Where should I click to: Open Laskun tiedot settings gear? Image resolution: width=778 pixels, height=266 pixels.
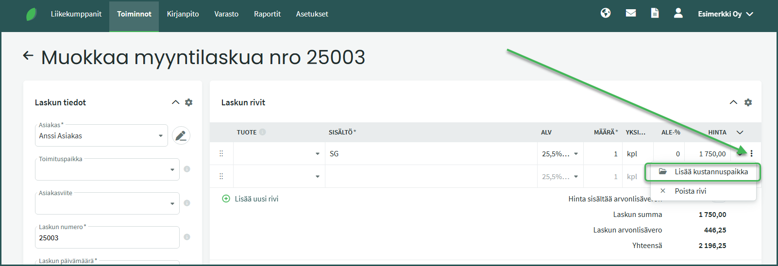189,102
